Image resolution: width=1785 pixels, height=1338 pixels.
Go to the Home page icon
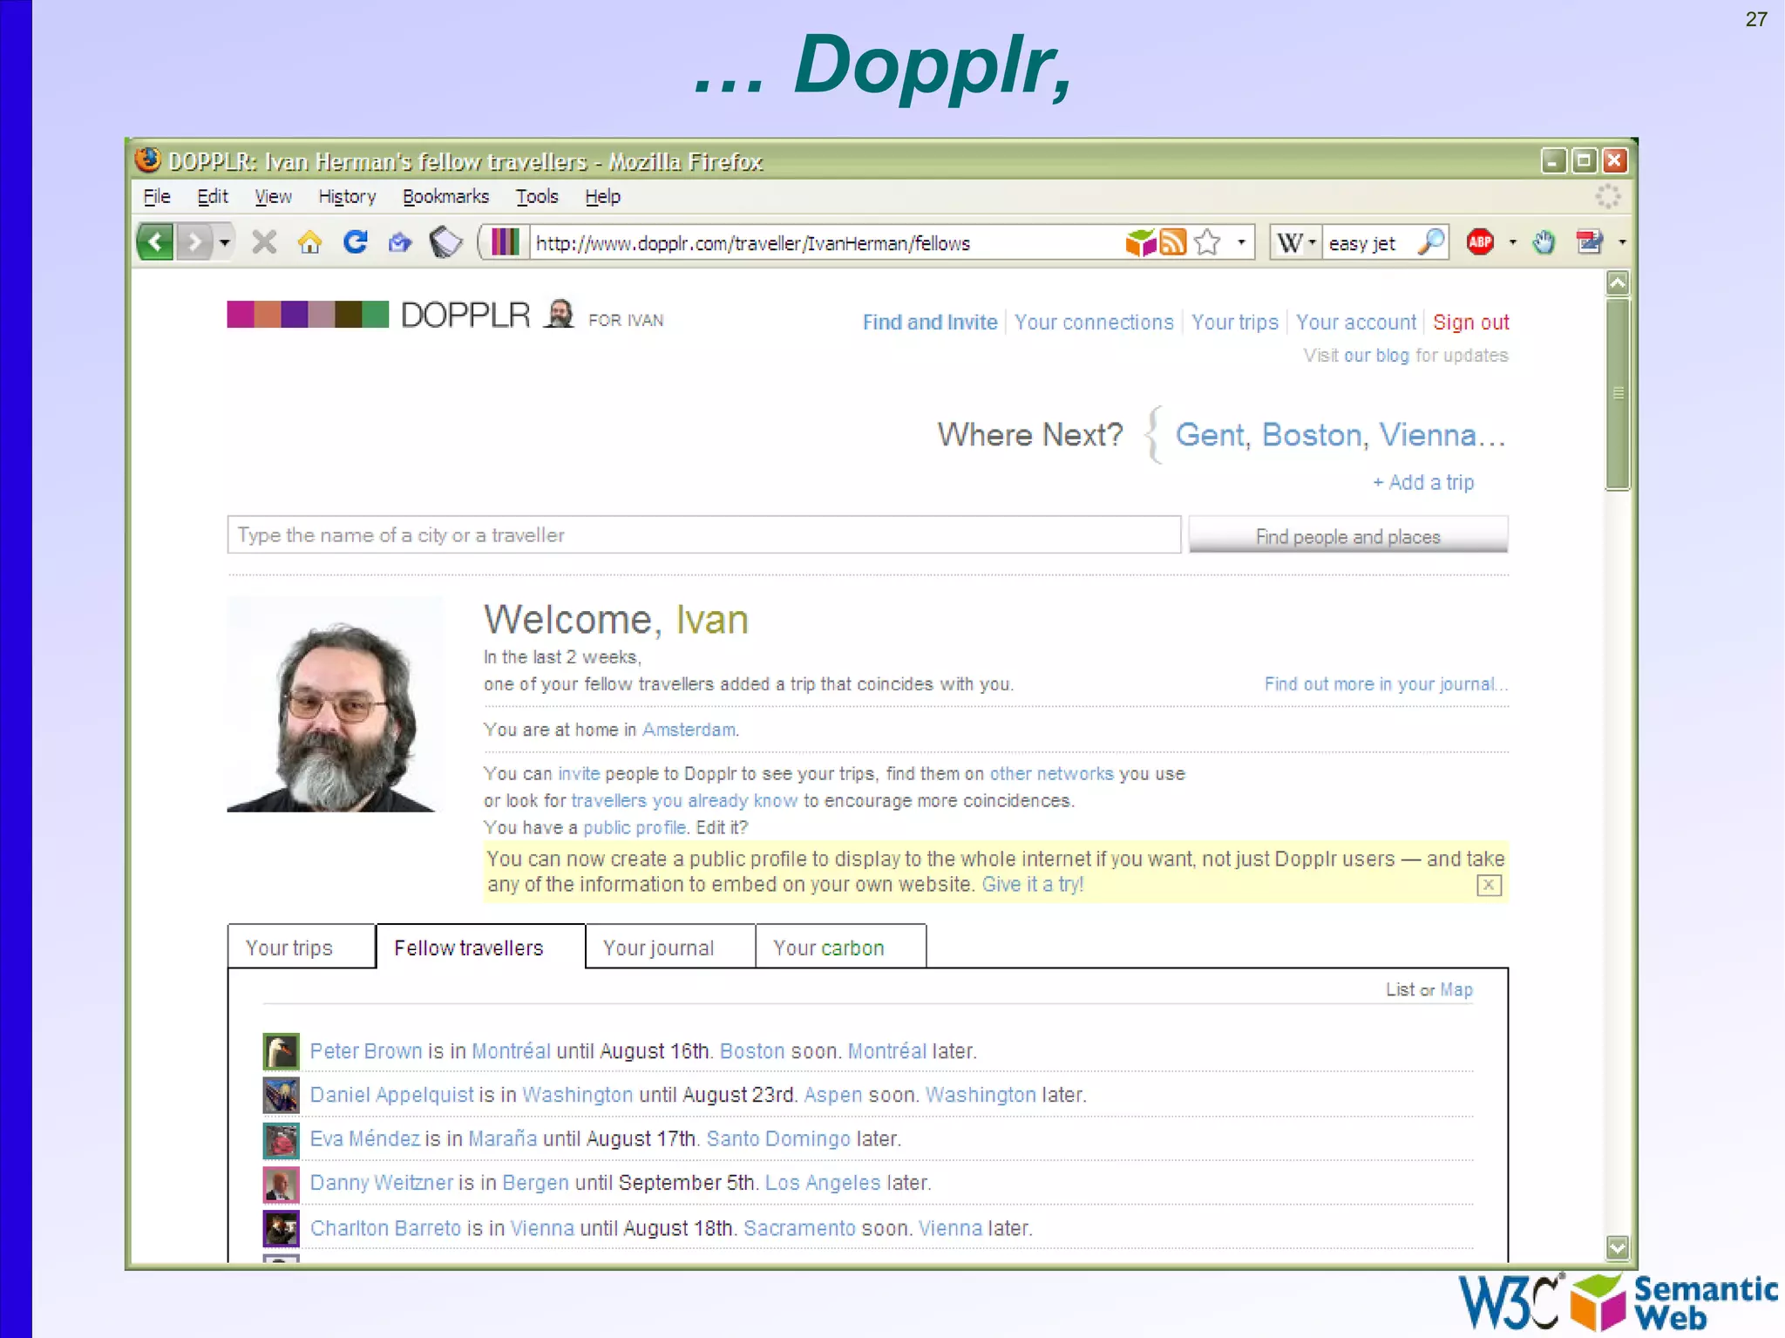click(x=309, y=241)
